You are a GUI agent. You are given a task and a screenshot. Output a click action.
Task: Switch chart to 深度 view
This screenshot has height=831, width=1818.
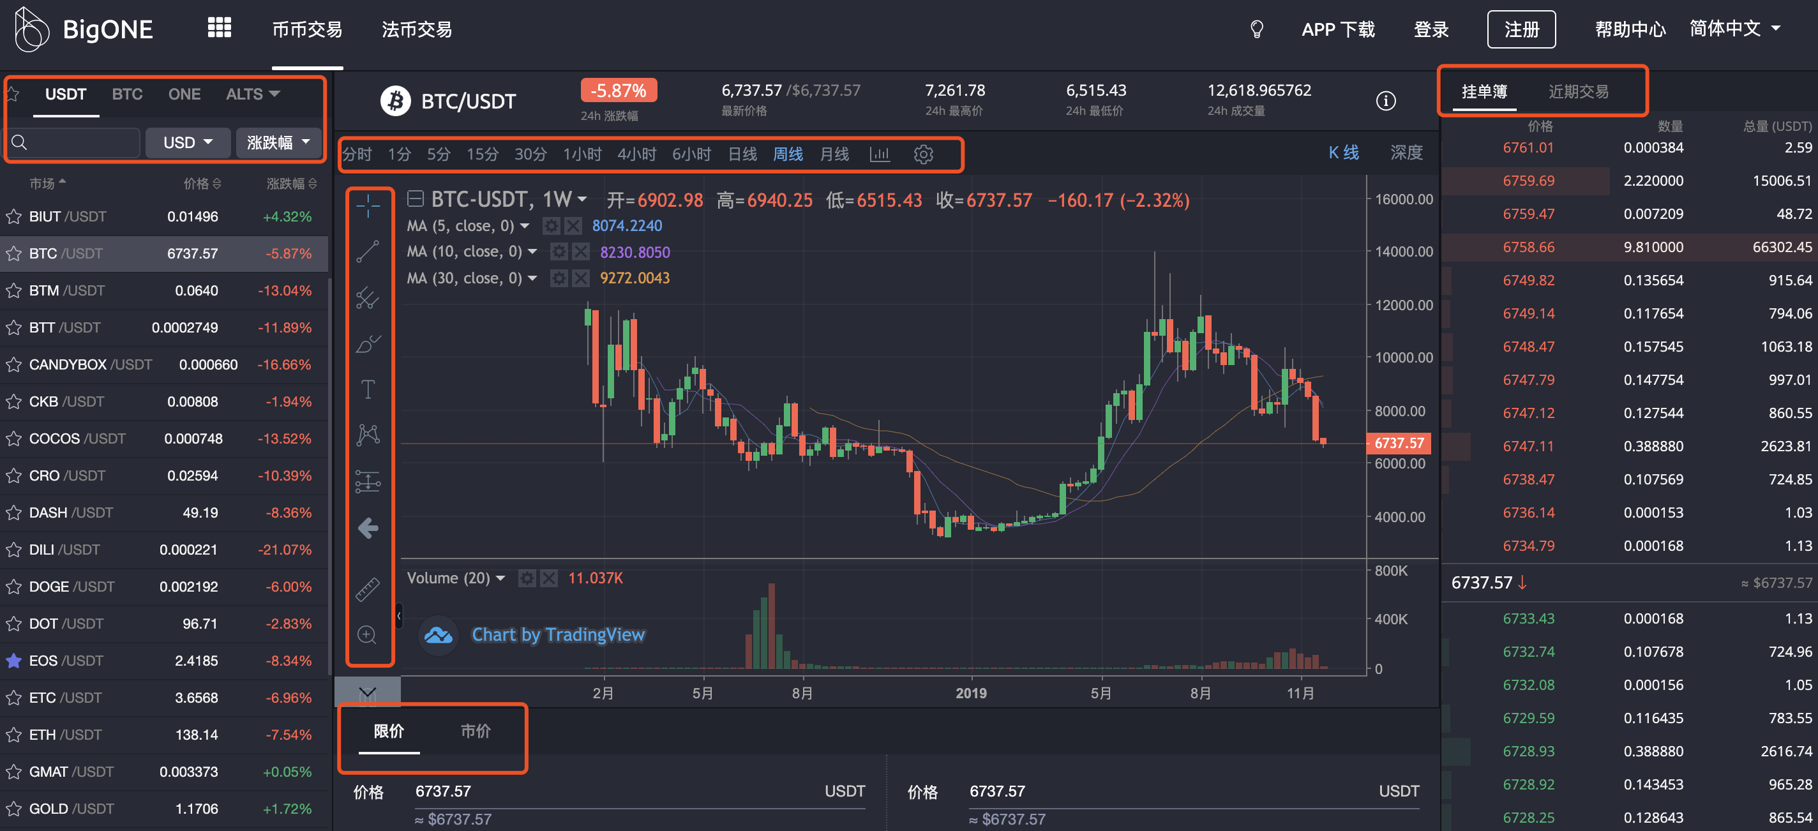pos(1406,153)
